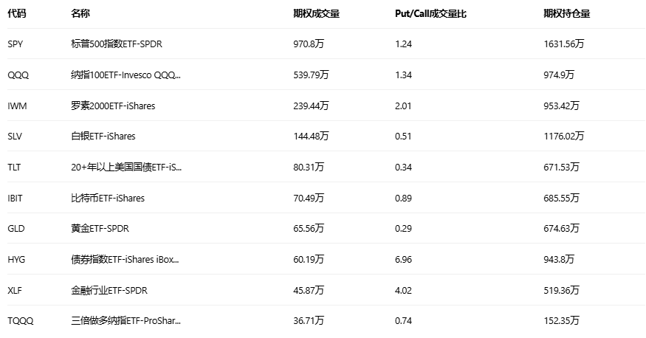The height and width of the screenshot is (338, 646).
Task: Select the QQQ ticker code
Action: point(18,75)
